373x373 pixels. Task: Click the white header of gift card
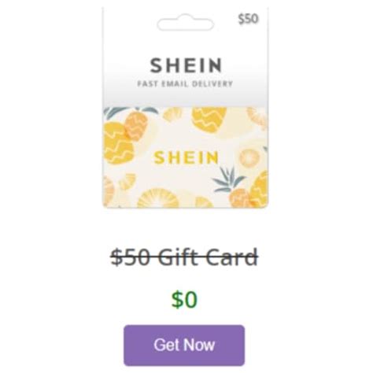point(185,57)
